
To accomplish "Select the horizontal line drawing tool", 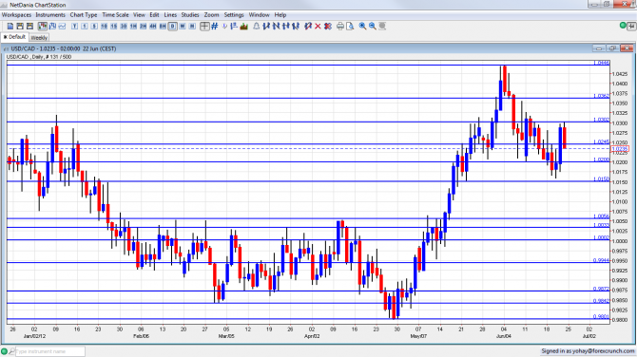I will click(x=286, y=26).
